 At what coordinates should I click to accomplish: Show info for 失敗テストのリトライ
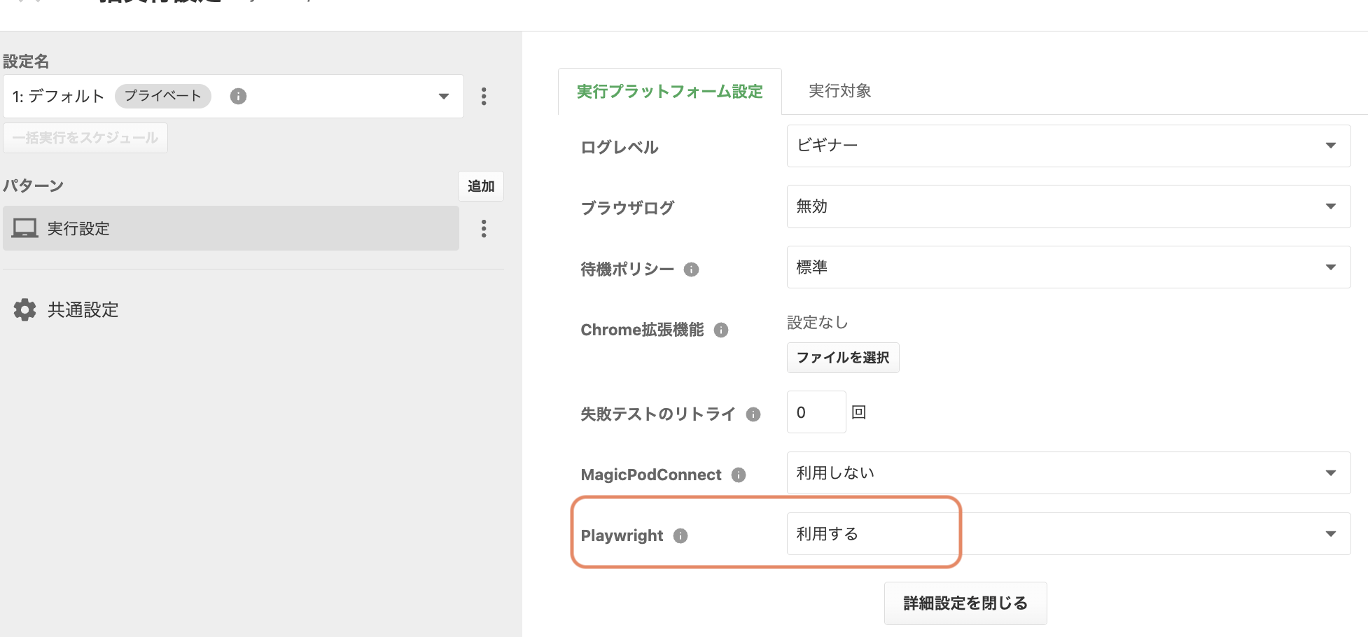(753, 414)
